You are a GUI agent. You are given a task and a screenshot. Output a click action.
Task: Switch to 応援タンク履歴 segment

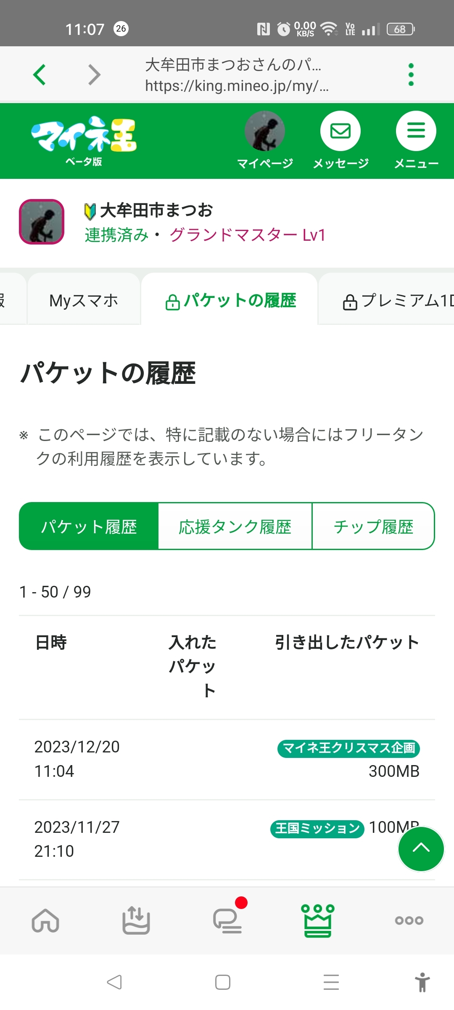pyautogui.click(x=235, y=526)
